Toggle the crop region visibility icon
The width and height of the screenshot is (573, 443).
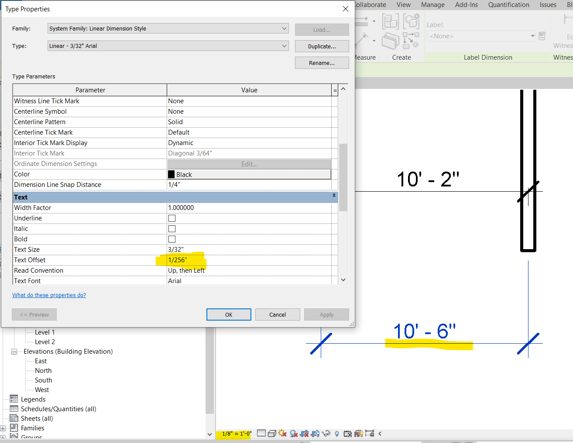(x=316, y=433)
